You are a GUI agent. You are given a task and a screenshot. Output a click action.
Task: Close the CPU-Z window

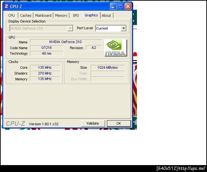click(128, 6)
